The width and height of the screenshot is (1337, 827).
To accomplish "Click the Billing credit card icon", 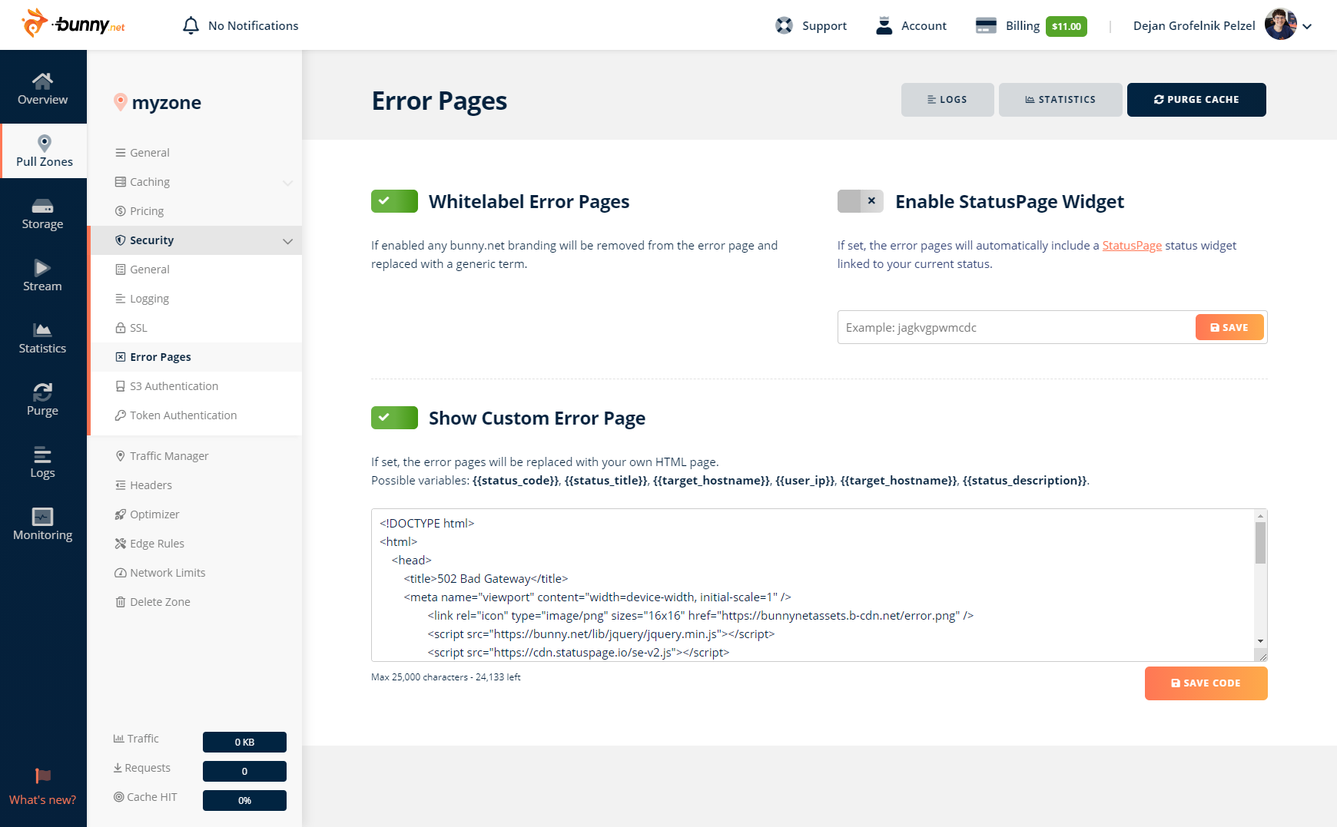I will 986,25.
